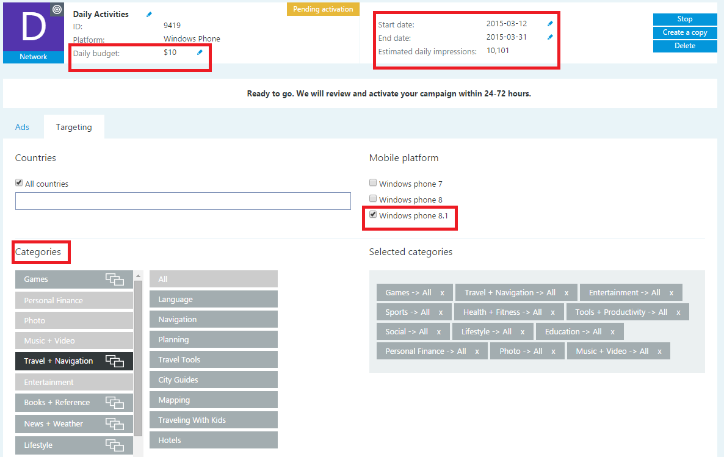Select the News + Weather category
The image size is (724, 457).
74,424
